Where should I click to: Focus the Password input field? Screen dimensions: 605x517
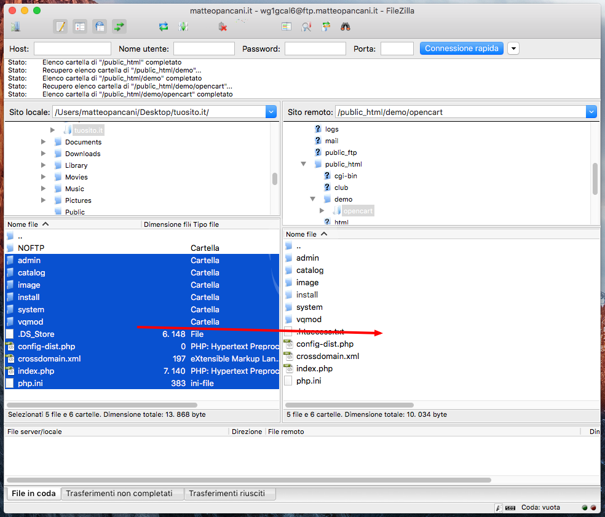315,49
